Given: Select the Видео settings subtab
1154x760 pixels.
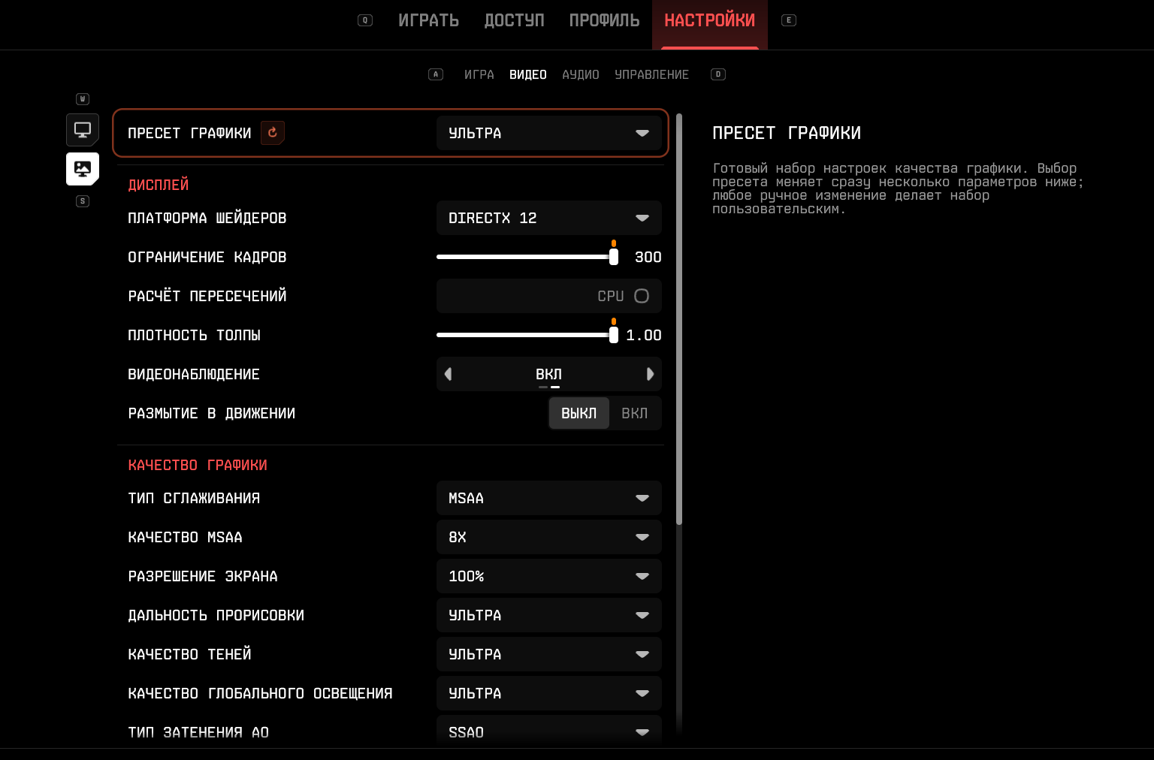Looking at the screenshot, I should (528, 74).
